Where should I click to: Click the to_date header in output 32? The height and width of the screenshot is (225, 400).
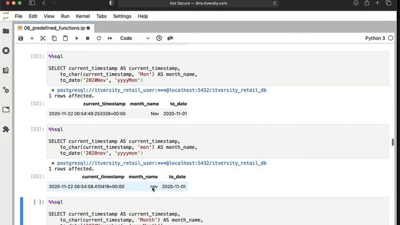178,104
